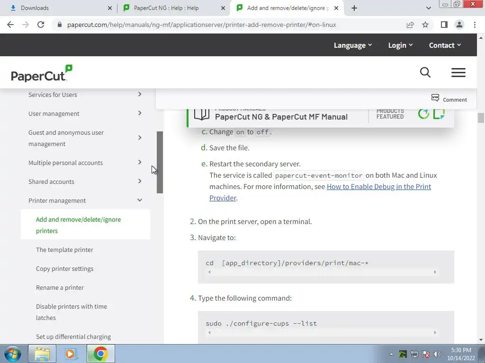Select the Add and remove/delete/ignore tab
This screenshot has height=363, width=485.
click(287, 8)
